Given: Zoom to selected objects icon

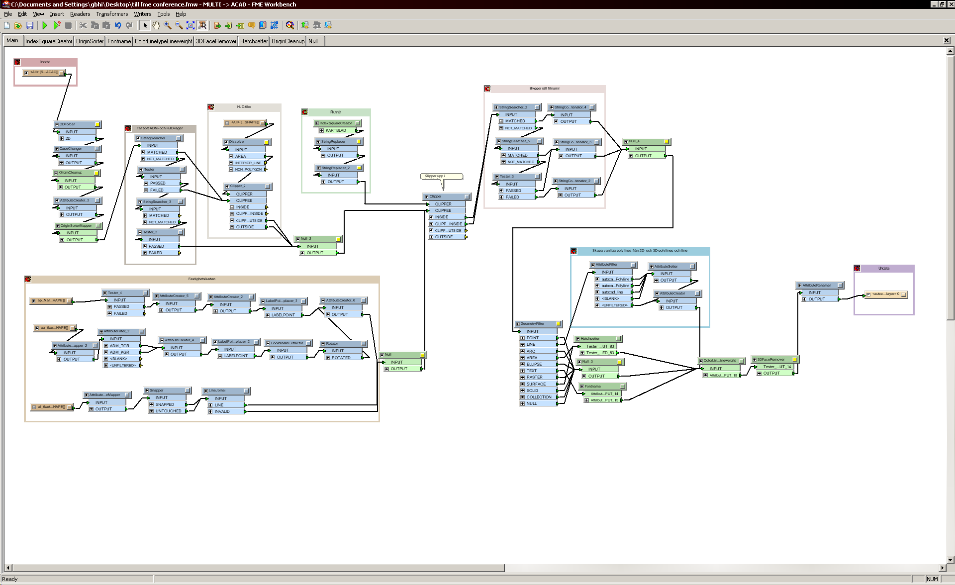Looking at the screenshot, I should tap(202, 25).
